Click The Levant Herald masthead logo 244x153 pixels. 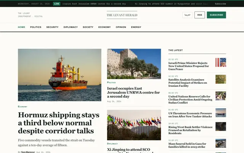coord(122,15)
